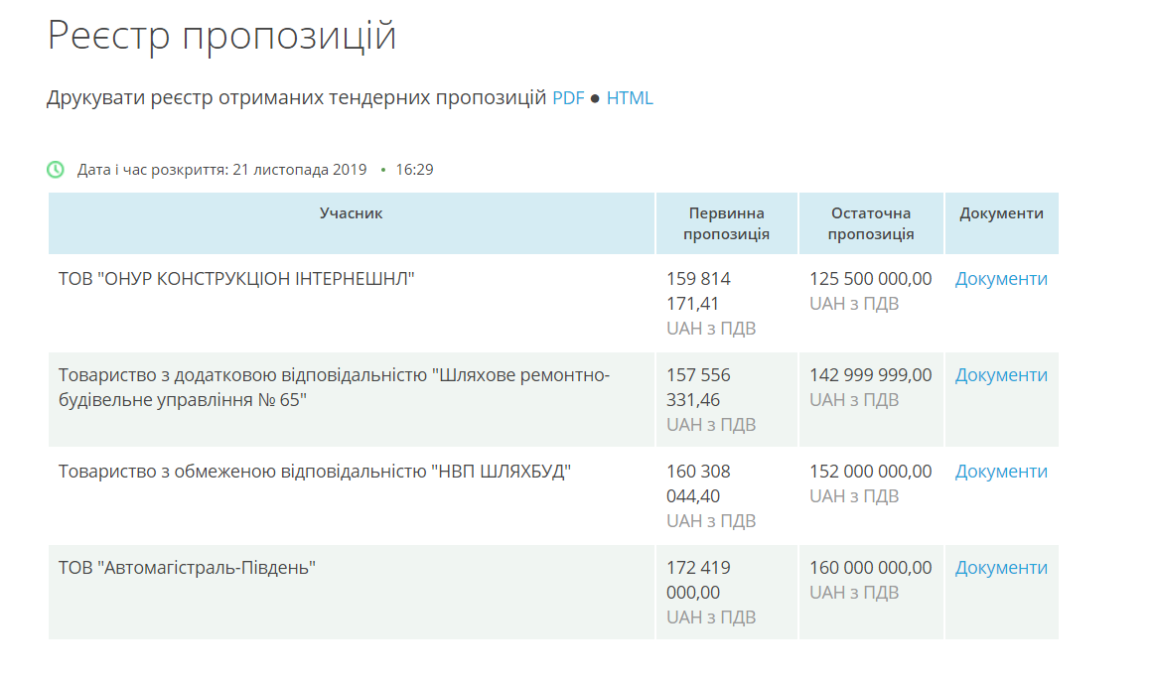
Task: Open the PDF version of the register
Action: pyautogui.click(x=568, y=98)
